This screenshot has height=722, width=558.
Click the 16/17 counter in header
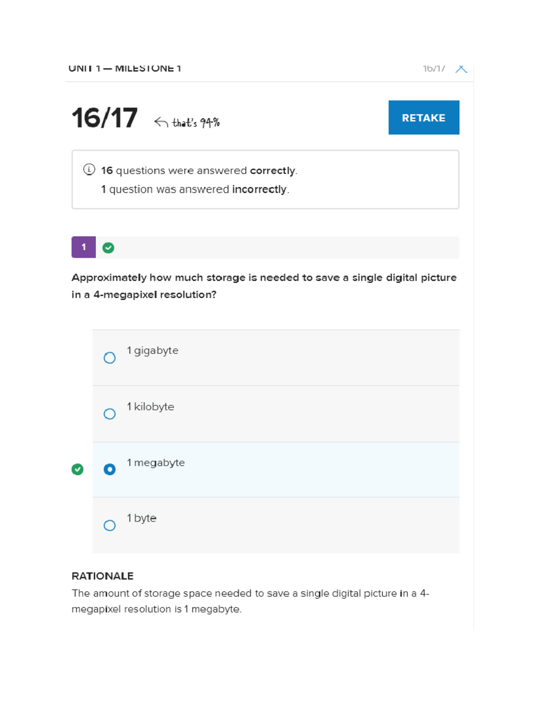click(x=433, y=69)
